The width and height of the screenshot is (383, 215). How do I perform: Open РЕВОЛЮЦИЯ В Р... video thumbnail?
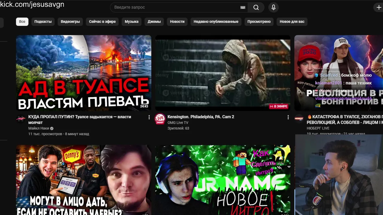coord(339,73)
